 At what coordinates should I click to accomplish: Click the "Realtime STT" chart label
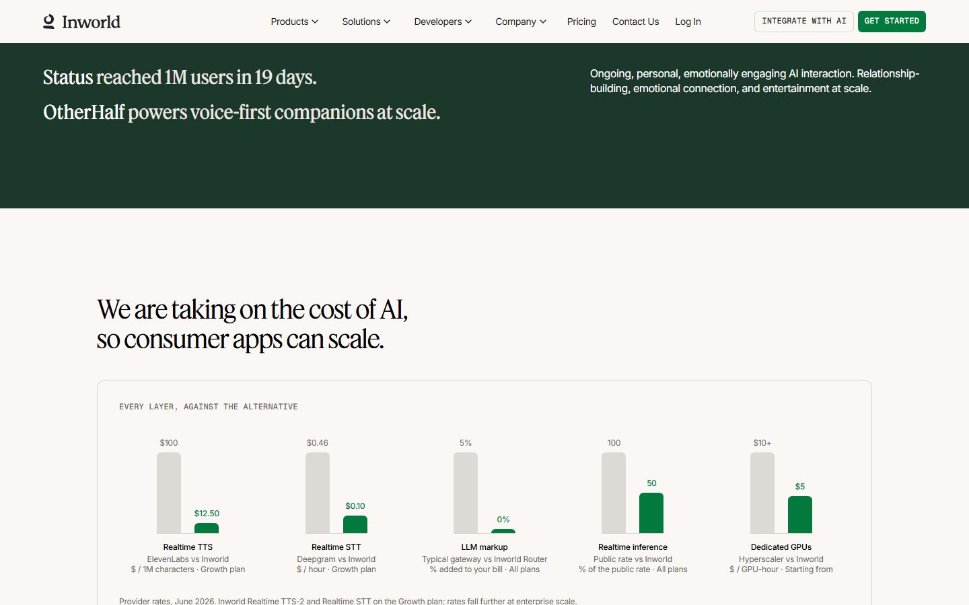click(x=336, y=547)
